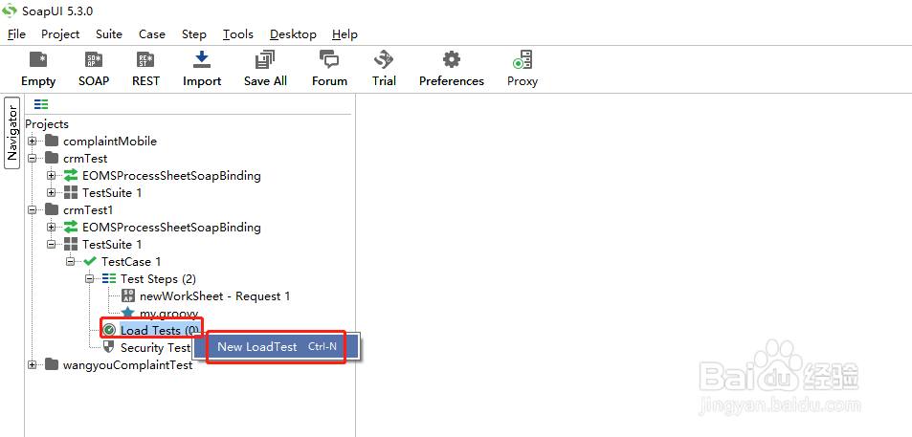Image resolution: width=912 pixels, height=437 pixels.
Task: Click crmTest1 TestSuite 1 grid icon
Action: click(71, 244)
